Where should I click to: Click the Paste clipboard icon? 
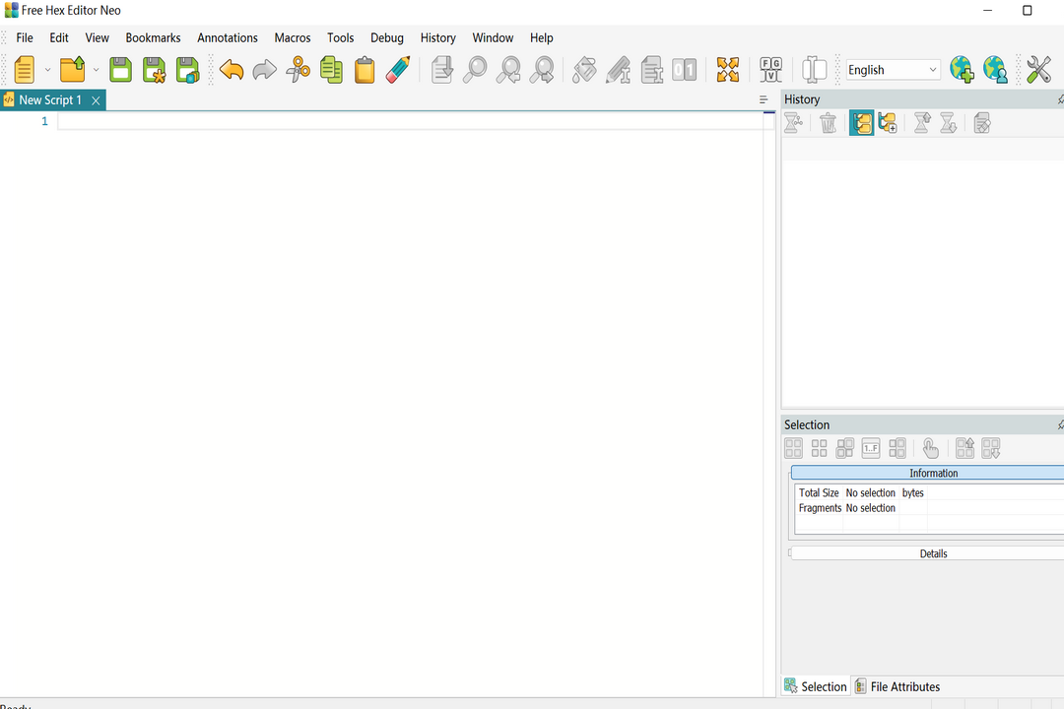point(365,70)
